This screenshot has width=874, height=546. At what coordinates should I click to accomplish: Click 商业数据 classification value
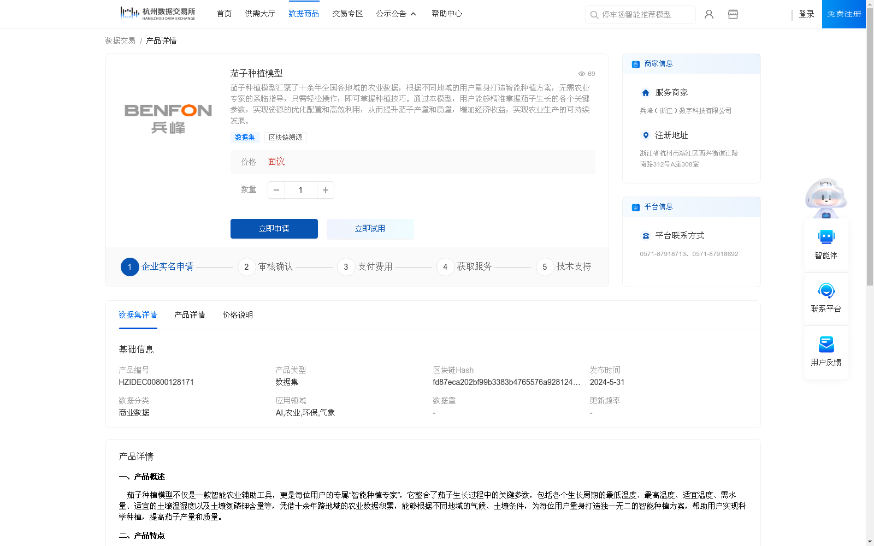134,413
